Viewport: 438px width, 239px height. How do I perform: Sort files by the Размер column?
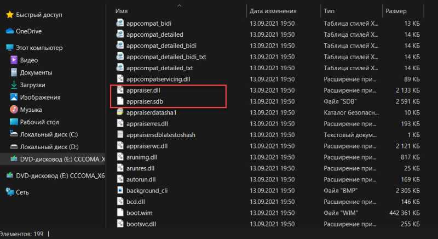(x=396, y=11)
